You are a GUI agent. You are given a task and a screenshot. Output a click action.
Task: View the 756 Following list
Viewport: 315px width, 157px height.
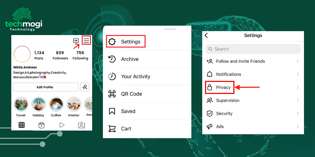(80, 55)
